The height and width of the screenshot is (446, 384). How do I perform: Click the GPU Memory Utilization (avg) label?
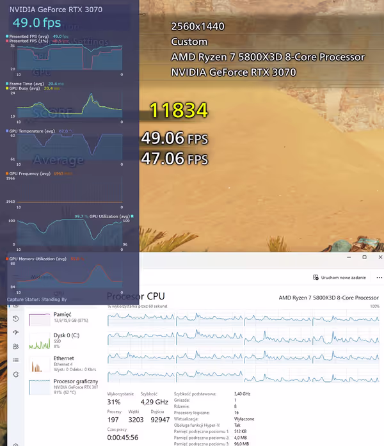[x=38, y=259]
